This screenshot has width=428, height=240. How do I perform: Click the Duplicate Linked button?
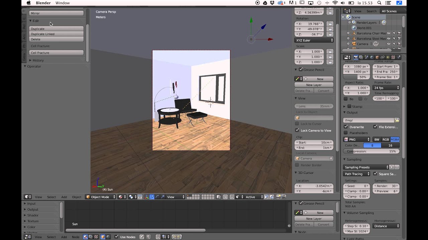(x=56, y=34)
